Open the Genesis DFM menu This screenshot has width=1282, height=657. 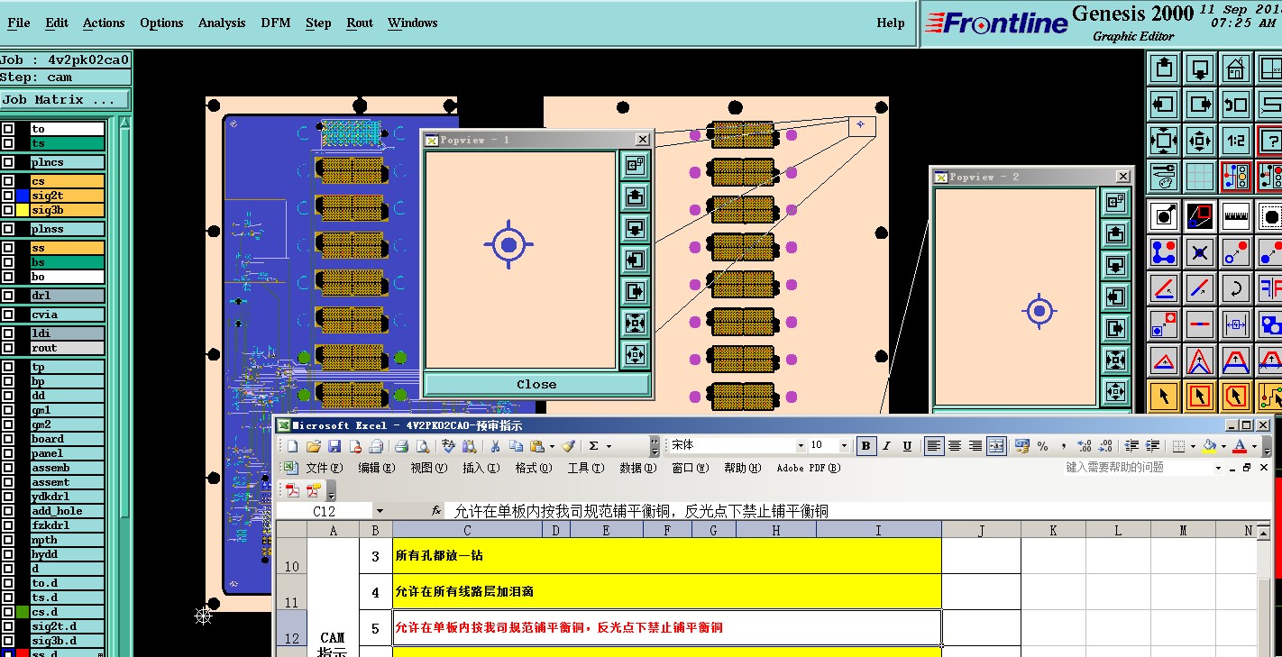(275, 23)
